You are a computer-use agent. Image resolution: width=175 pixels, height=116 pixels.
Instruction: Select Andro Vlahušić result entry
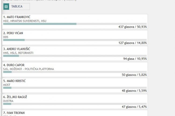click(75, 53)
